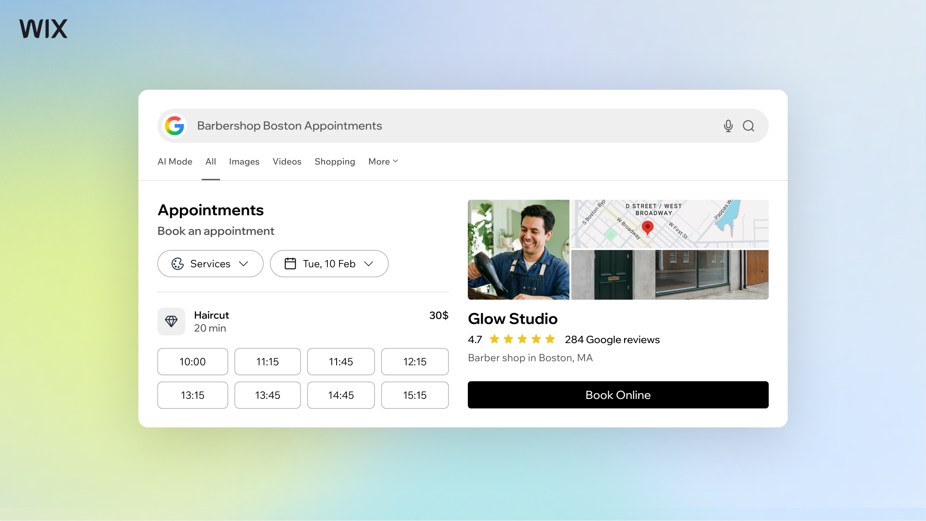Choose the 14:45 time slot
This screenshot has width=926, height=521.
pos(340,395)
